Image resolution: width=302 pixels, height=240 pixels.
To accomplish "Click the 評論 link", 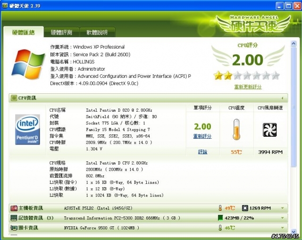I will click(x=202, y=152).
